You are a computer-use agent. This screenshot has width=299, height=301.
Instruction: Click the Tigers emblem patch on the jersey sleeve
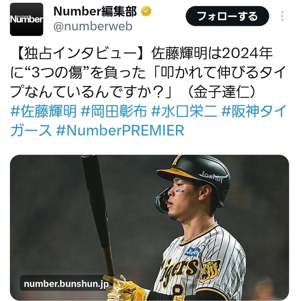(209, 271)
